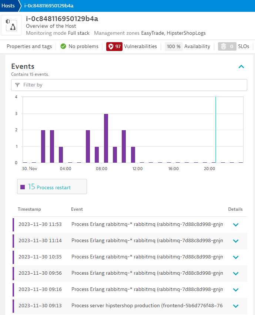
Task: Open Properties and tags
Action: 29,47
